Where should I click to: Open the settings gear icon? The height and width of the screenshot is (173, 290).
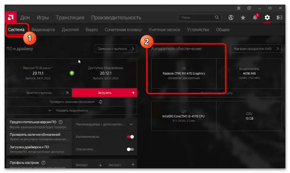coord(267,18)
